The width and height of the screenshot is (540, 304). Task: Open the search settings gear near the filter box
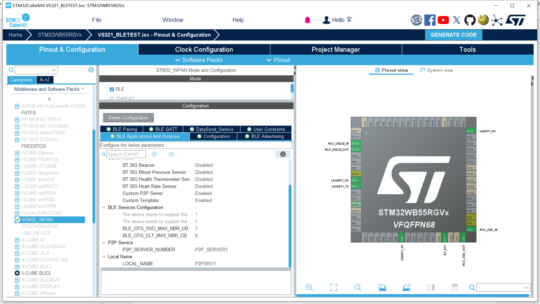(91, 70)
